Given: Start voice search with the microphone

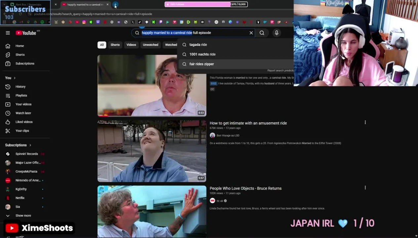Looking at the screenshot, I should pyautogui.click(x=277, y=33).
